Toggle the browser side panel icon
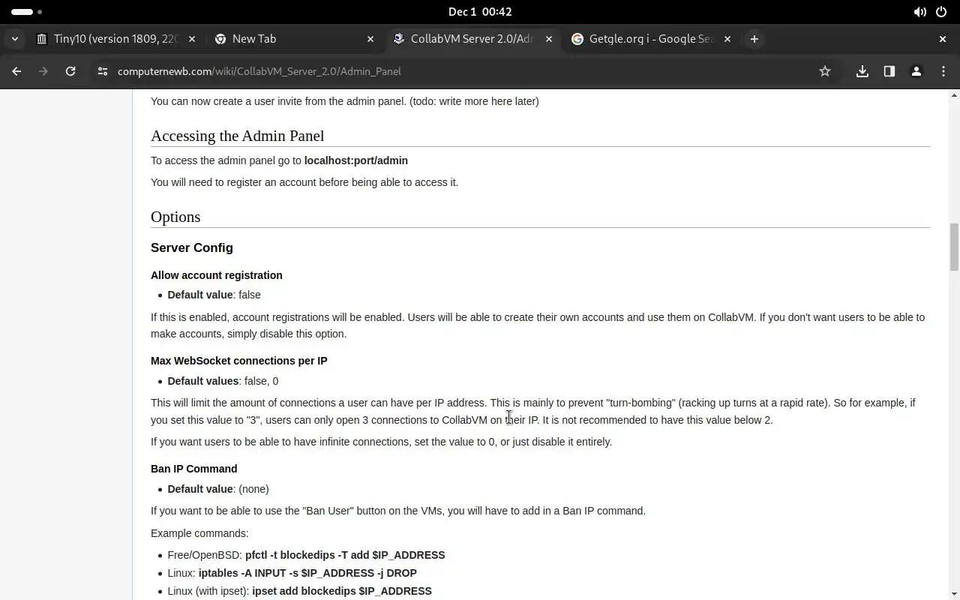Viewport: 960px width, 600px height. [x=889, y=71]
